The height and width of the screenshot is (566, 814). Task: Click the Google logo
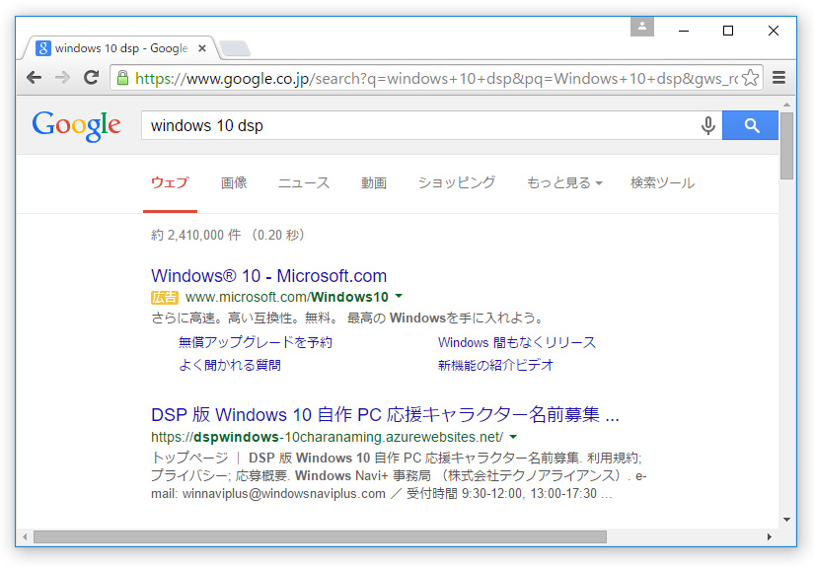[x=76, y=125]
